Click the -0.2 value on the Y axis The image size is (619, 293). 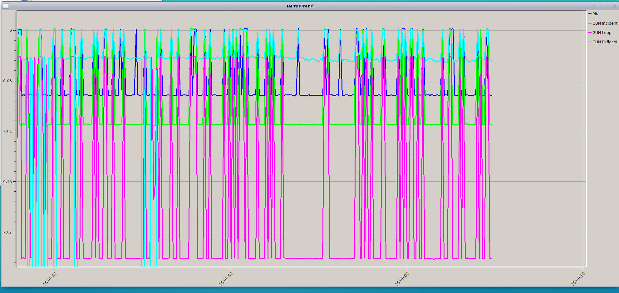(8, 232)
